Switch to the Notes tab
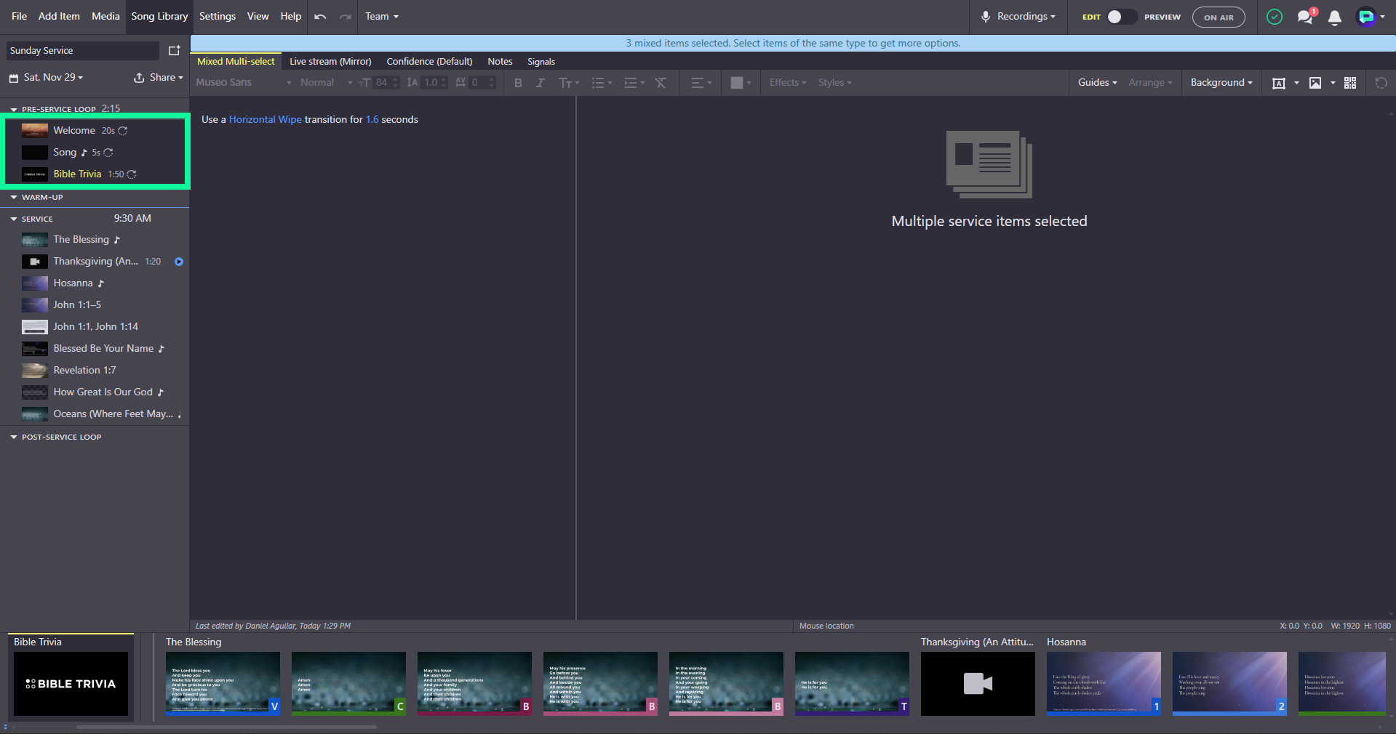Image resolution: width=1396 pixels, height=734 pixels. click(x=500, y=62)
